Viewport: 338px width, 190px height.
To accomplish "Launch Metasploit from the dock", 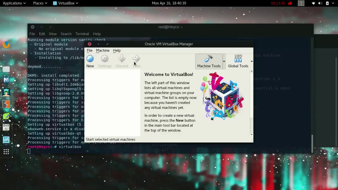I will click(x=6, y=80).
